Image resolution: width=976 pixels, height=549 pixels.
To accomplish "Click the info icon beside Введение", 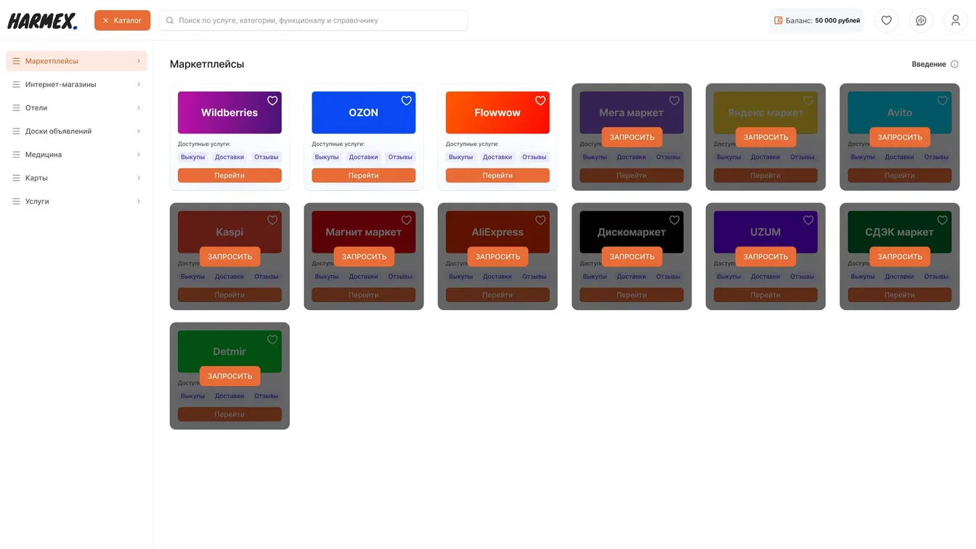I will click(x=955, y=64).
